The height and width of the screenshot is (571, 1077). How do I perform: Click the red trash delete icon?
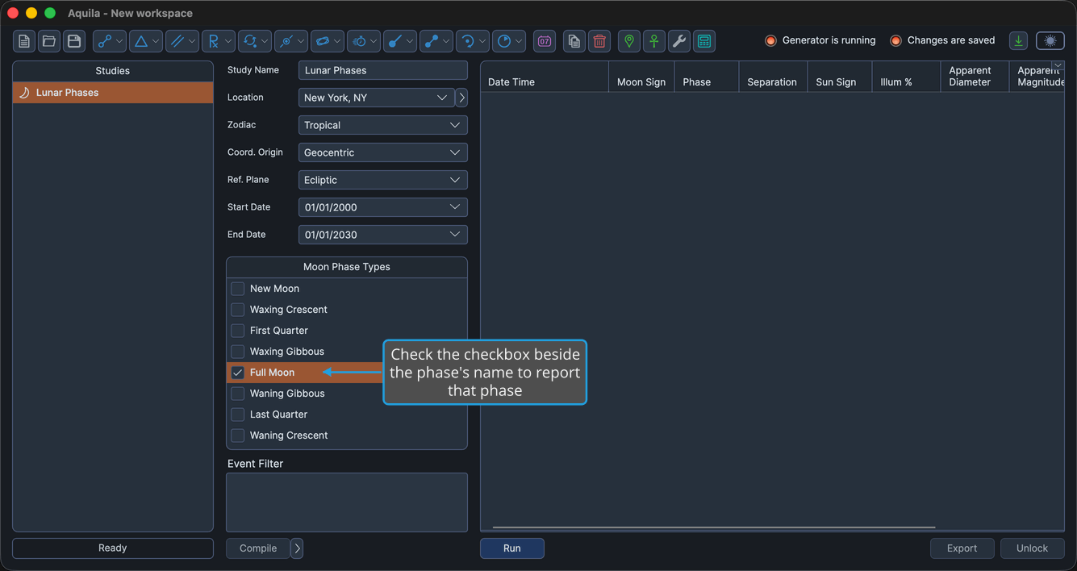599,41
